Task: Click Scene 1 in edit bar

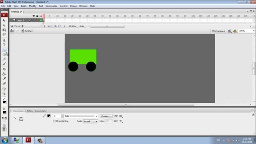Action: pos(29,31)
